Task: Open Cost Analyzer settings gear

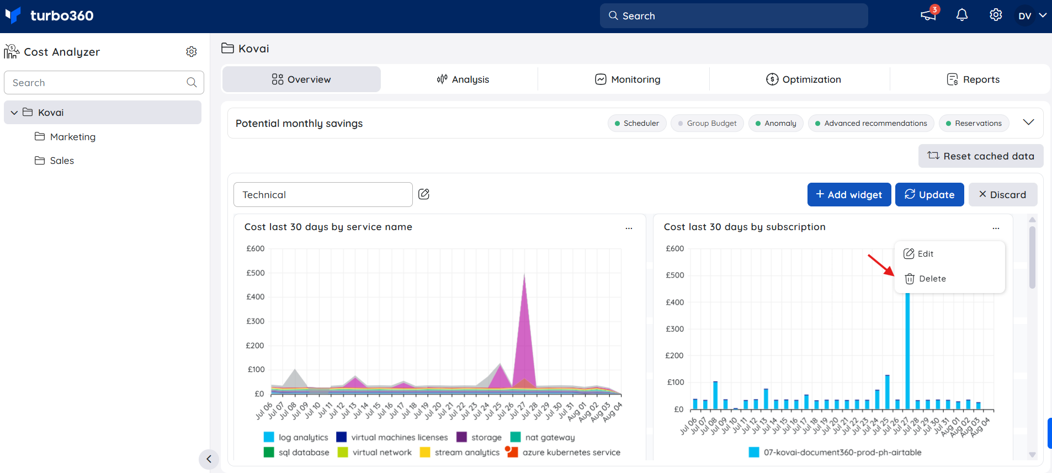Action: pos(192,51)
